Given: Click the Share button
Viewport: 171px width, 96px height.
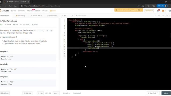Looking at the screenshot, I should [35, 25].
